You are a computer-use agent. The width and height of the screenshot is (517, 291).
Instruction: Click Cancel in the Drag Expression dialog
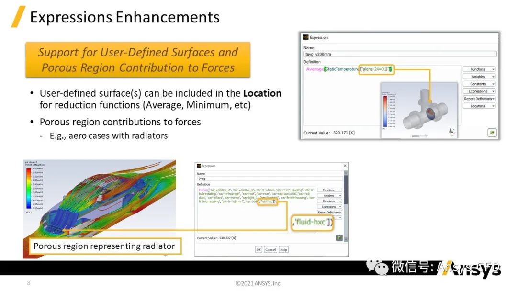click(x=270, y=249)
